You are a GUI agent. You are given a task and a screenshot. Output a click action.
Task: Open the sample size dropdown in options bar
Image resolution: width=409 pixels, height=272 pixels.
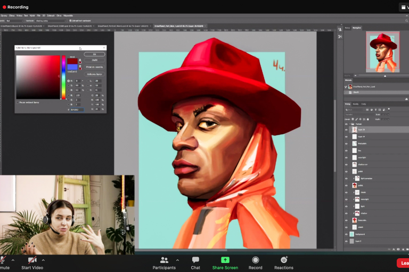[x=14, y=21]
